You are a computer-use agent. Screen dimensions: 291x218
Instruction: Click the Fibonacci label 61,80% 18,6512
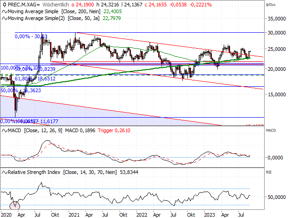pyautogui.click(x=35, y=79)
